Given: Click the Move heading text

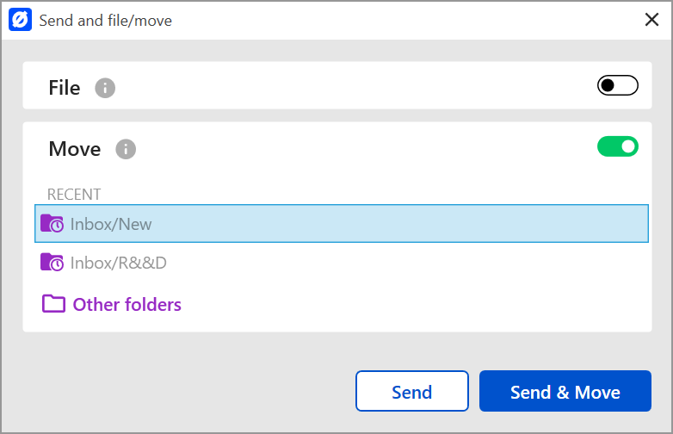Looking at the screenshot, I should click(75, 149).
